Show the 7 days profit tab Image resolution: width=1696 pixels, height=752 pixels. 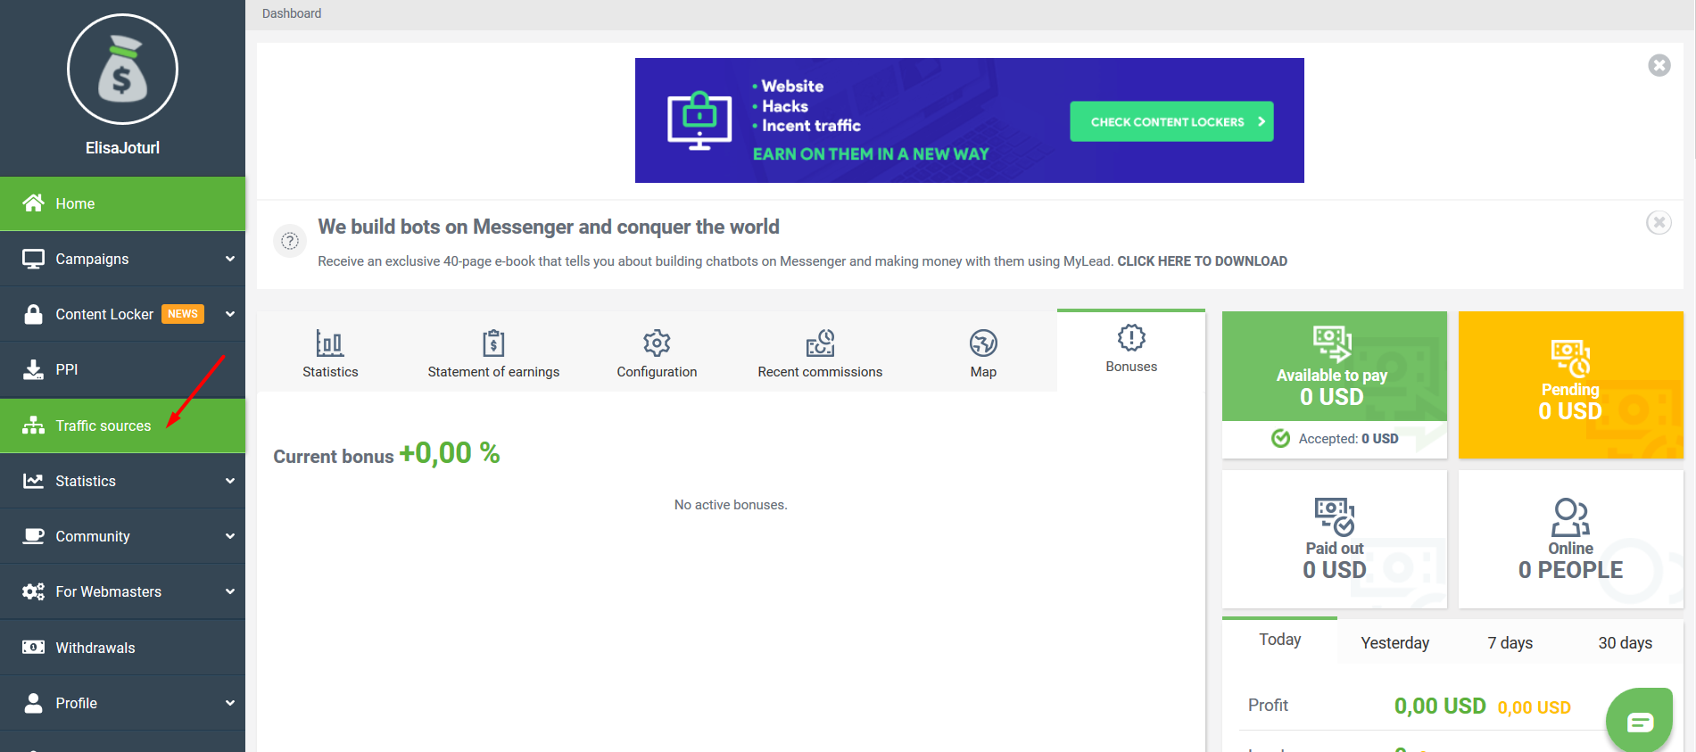pos(1510,643)
